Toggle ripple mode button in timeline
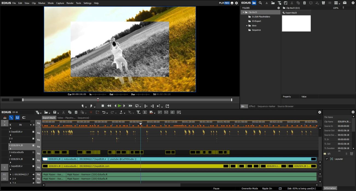 11,117
